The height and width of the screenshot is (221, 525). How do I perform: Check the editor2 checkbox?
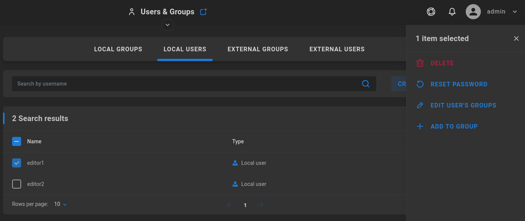click(17, 184)
